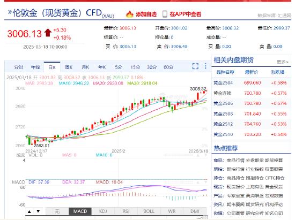Open the 黄金2508 futures row

(251, 114)
